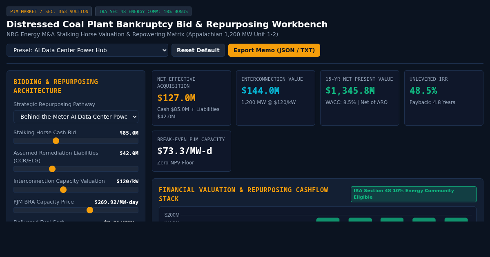Click the IRA Section 48 10% Energy Community Eligible tag
The image size is (490, 257).
pyautogui.click(x=414, y=194)
